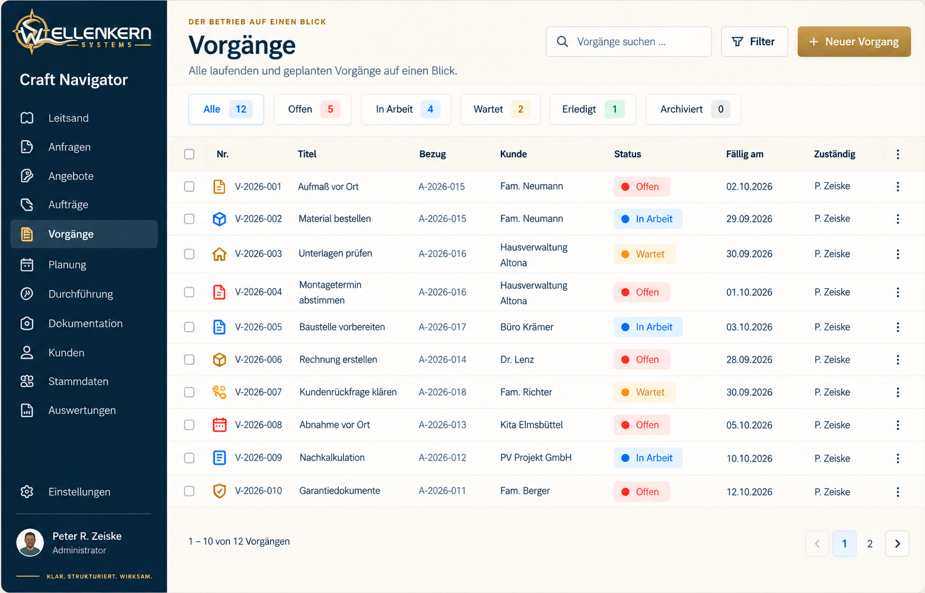
Task: Expand row options for Rechnung erstellen
Action: point(898,359)
